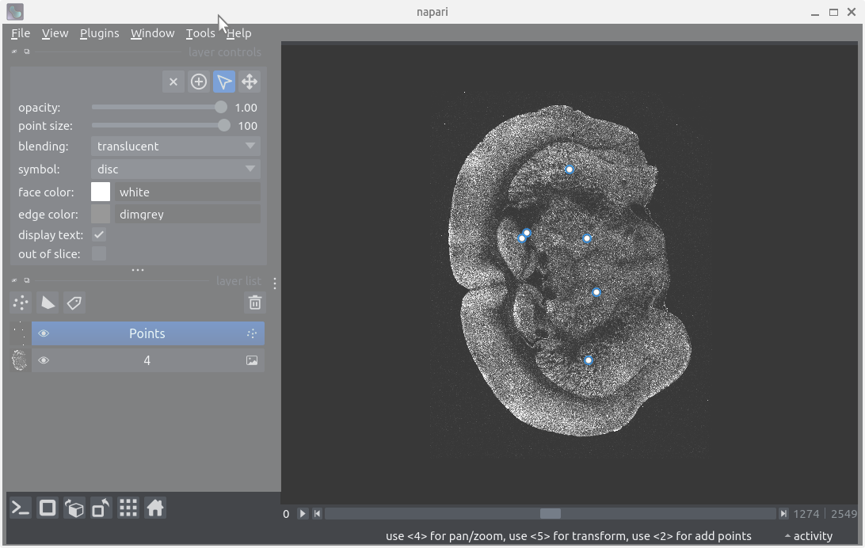The image size is (865, 548).
Task: Uncheck the display text checkbox
Action: [99, 235]
